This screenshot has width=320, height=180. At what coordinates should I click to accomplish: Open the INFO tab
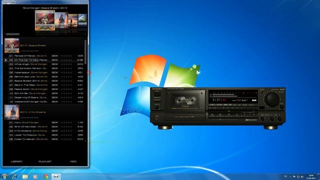coord(73,161)
